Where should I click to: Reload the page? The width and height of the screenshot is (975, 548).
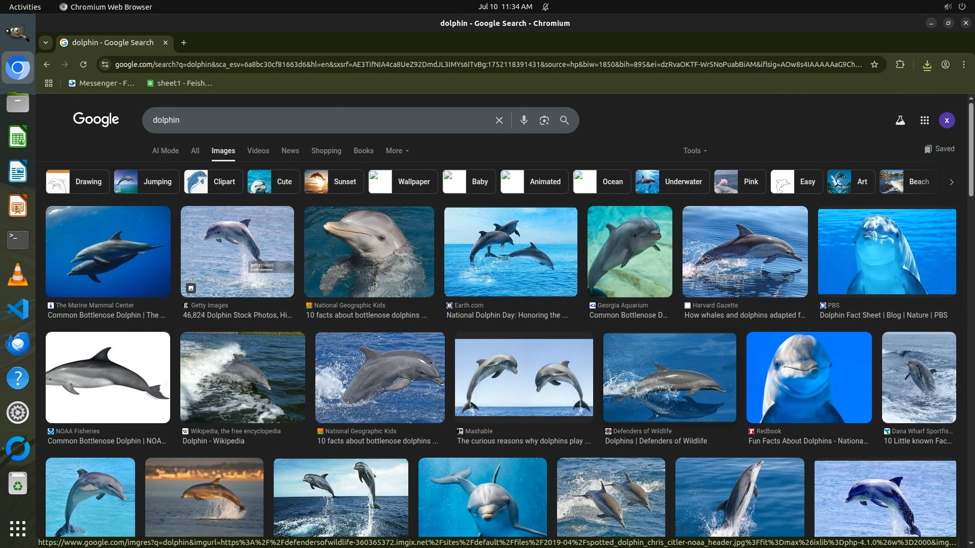pos(83,64)
